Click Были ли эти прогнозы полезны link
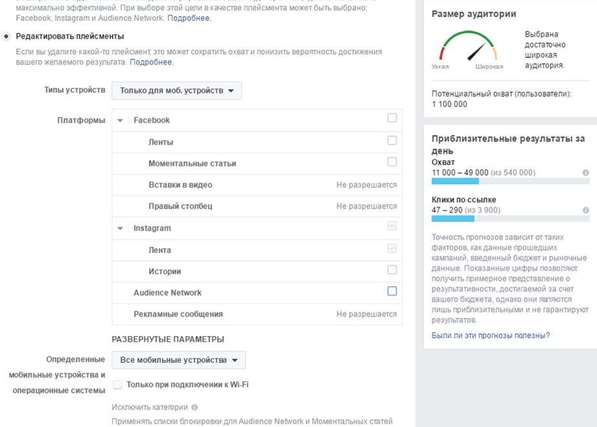Image resolution: width=597 pixels, height=427 pixels. coord(490,335)
